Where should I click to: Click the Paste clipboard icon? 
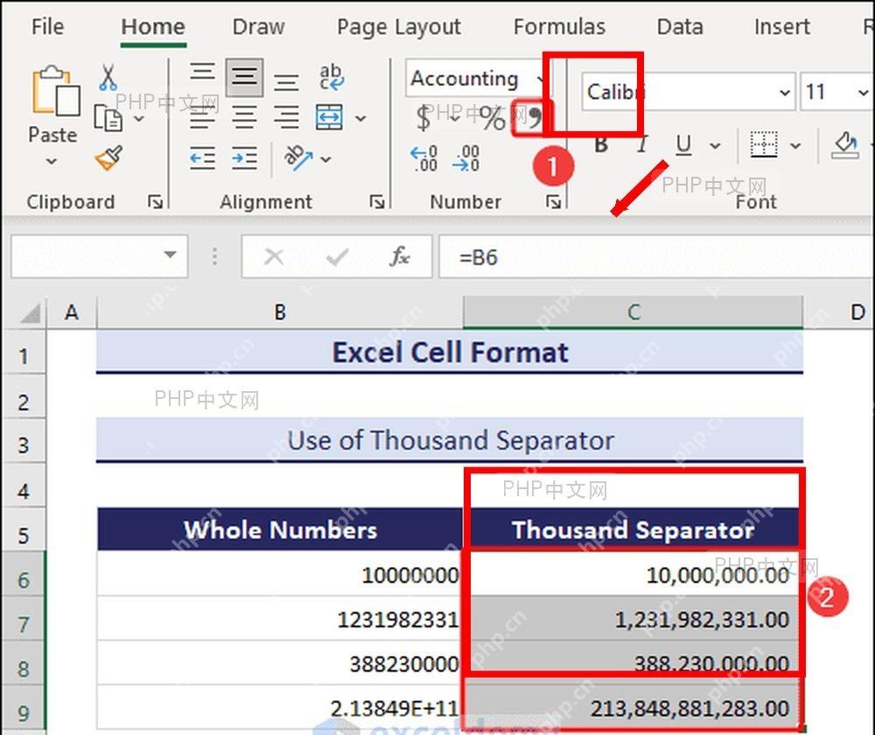point(54,91)
